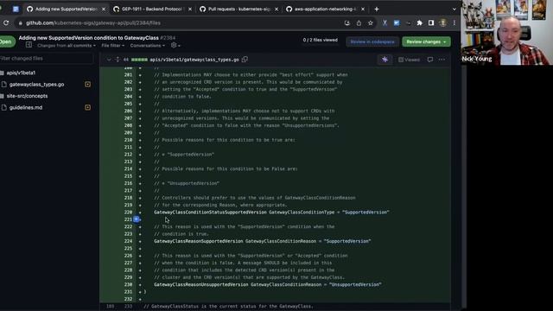Open the Chrome three-dot menu
The width and height of the screenshot is (553, 311).
pyautogui.click(x=454, y=23)
